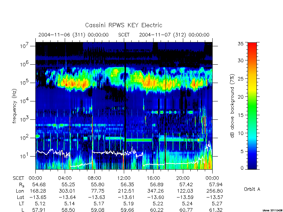Click the 'dB above background (7%)' label
Screen dimensions: 283x212
[232, 106]
